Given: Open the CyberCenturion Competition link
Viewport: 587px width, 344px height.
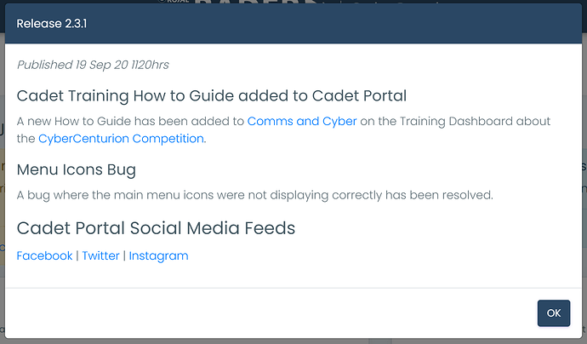Looking at the screenshot, I should click(121, 139).
